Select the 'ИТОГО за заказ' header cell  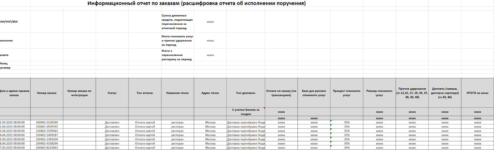(x=477, y=93)
